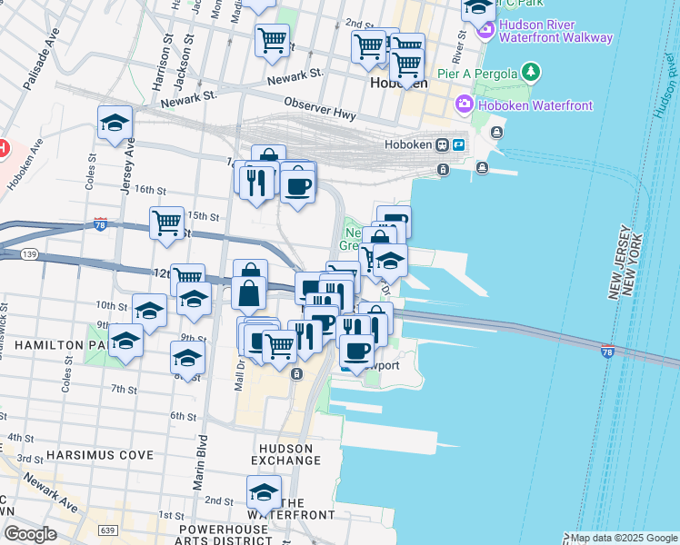Click the shopping bag marker above the rail yard

[x=269, y=154]
